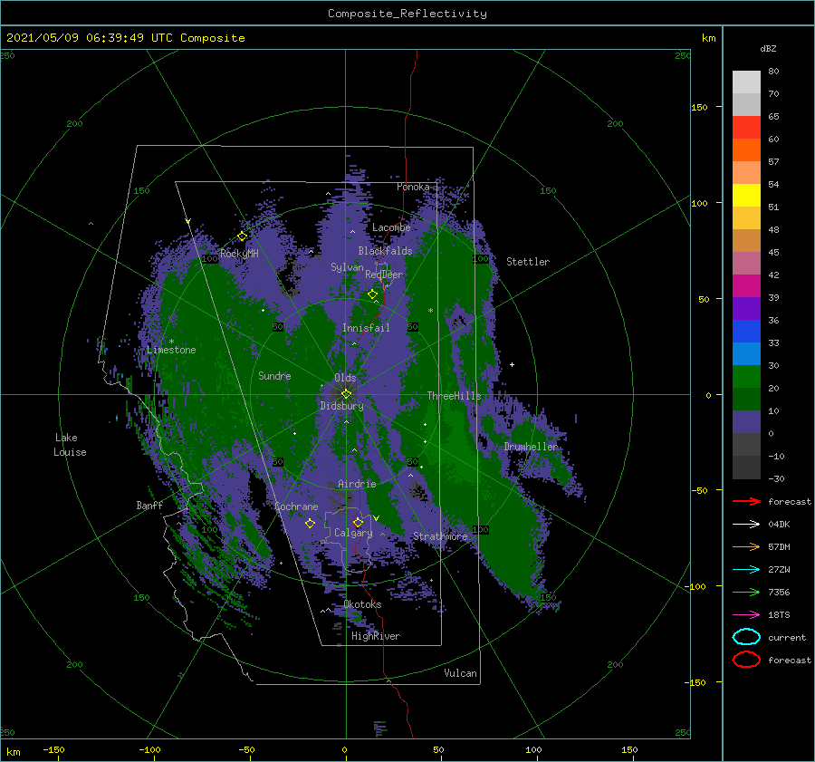Click the asterisk marker near Limestone
This screenshot has height=762, width=815.
pyautogui.click(x=171, y=342)
